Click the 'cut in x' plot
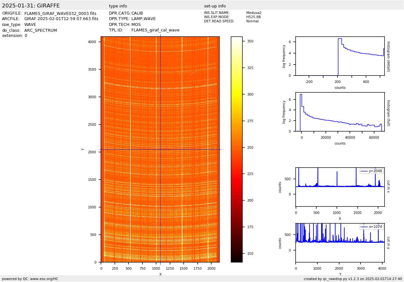The height and width of the screenshot is (282, 404). tap(340, 187)
